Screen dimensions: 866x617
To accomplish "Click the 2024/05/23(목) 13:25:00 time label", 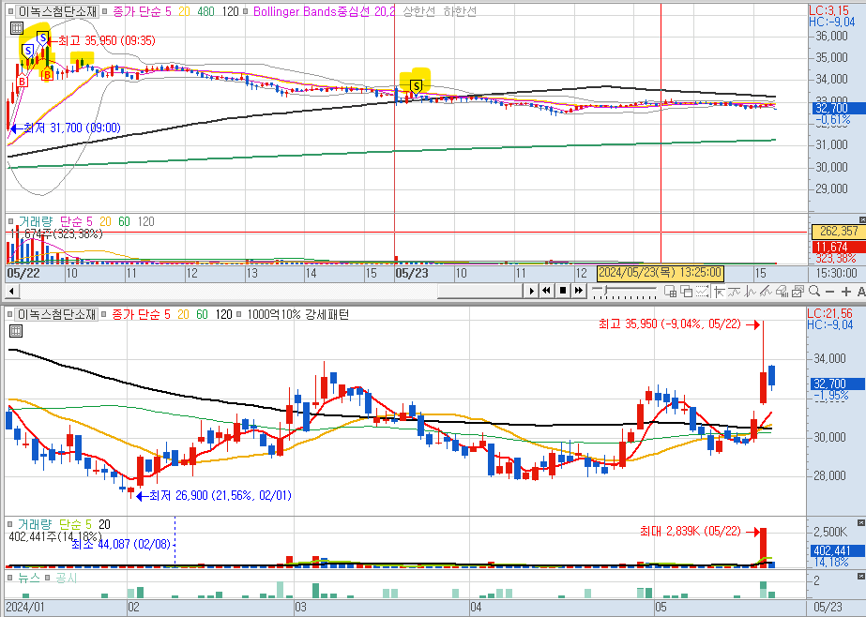I will coord(660,273).
